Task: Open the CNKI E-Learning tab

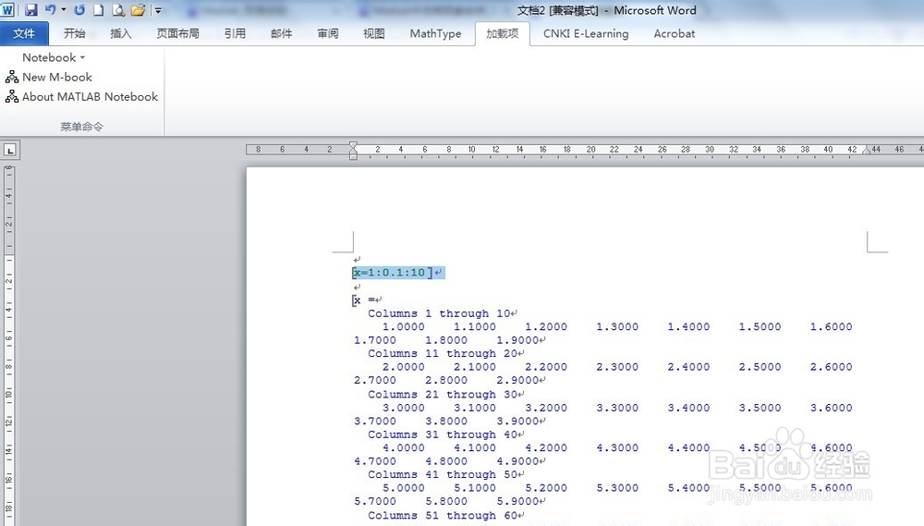Action: click(586, 33)
